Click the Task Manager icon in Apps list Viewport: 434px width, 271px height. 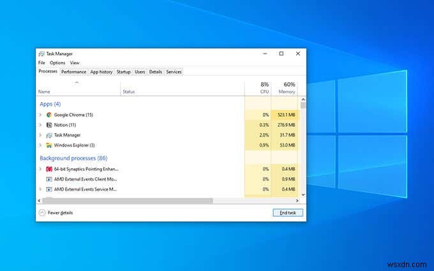[49, 135]
